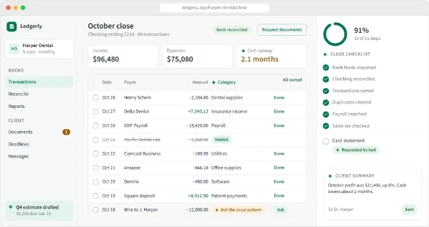Click Done on the Square deposit row

pos(279,196)
